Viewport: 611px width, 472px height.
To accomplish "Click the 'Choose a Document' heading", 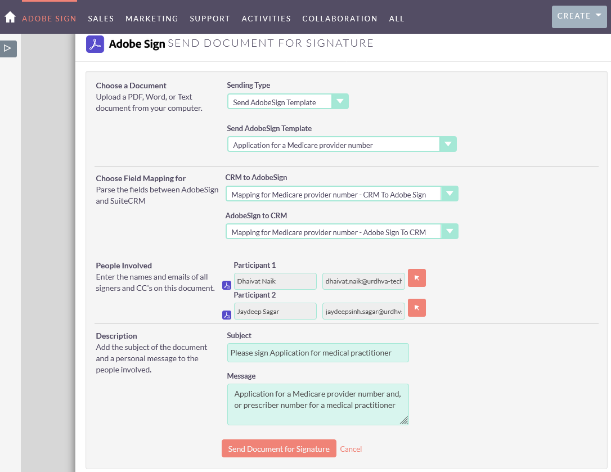I will point(131,86).
